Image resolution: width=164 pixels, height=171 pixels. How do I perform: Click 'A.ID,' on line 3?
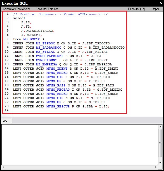(26, 23)
